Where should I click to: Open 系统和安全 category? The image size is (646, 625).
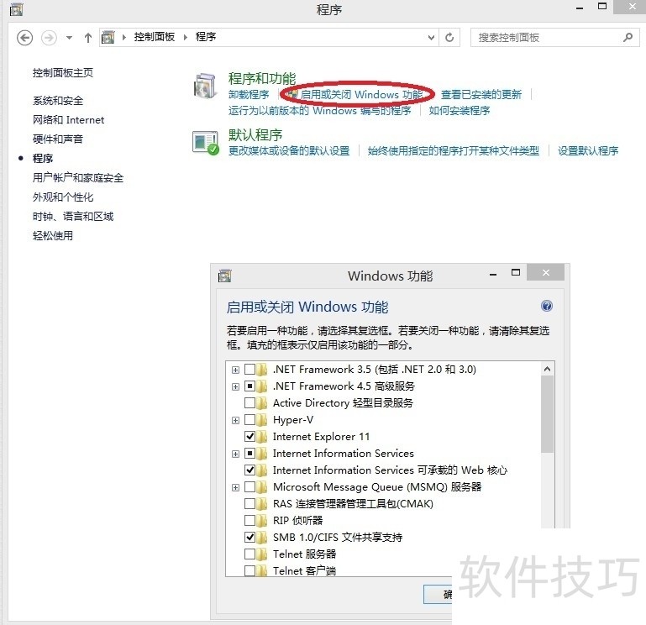pyautogui.click(x=58, y=101)
